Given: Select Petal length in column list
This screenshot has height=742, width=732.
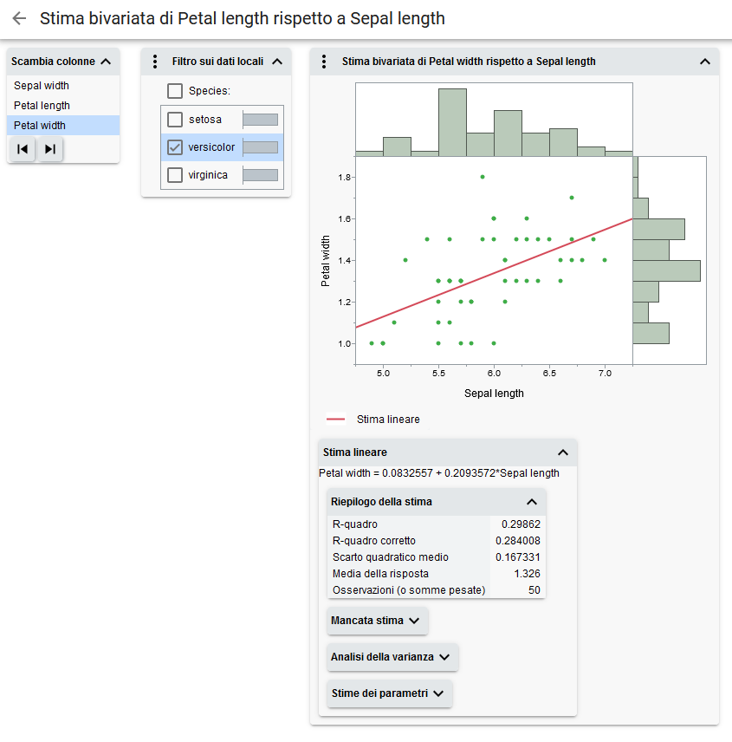Looking at the screenshot, I should (x=42, y=106).
